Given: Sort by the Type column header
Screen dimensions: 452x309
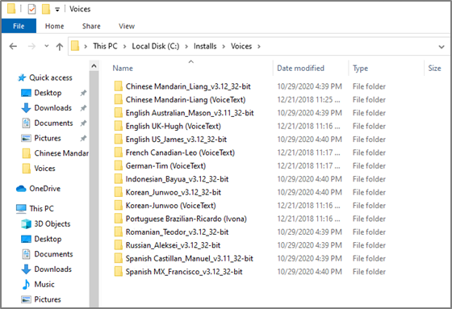Looking at the screenshot, I should tap(360, 69).
